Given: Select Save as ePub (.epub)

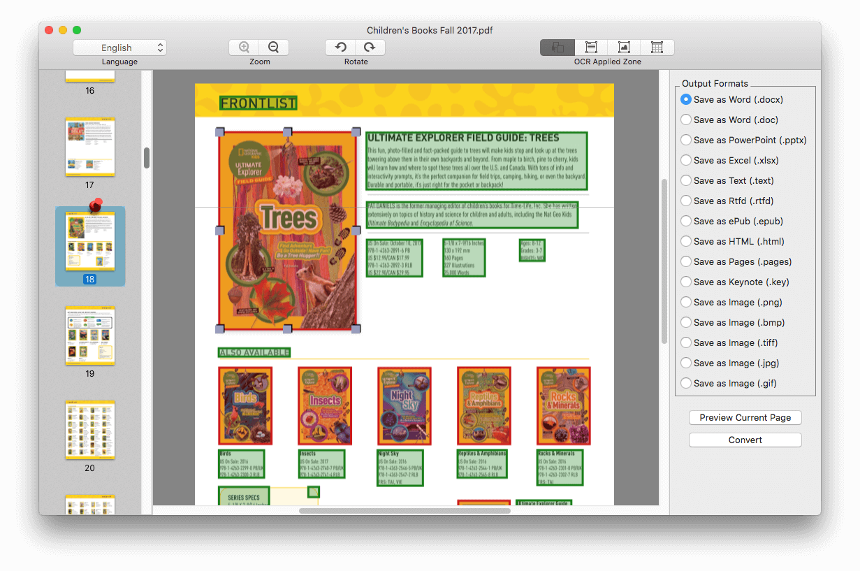Looking at the screenshot, I should pos(731,221).
